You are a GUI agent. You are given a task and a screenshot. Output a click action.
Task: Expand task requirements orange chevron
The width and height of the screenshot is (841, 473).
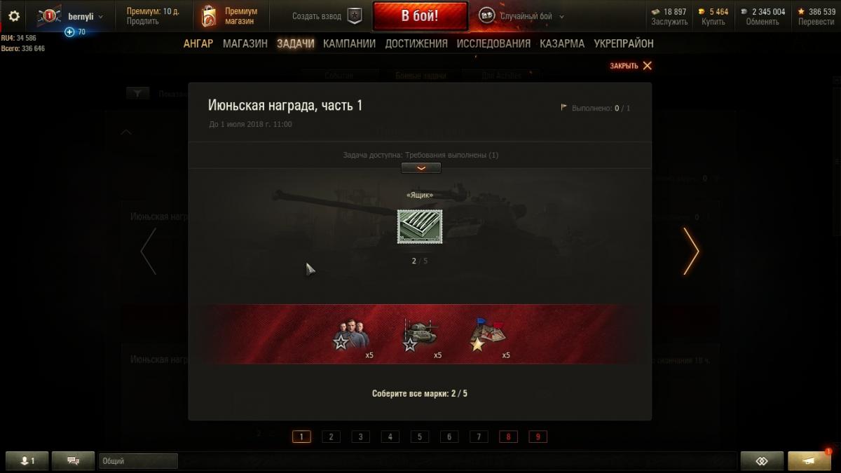420,168
